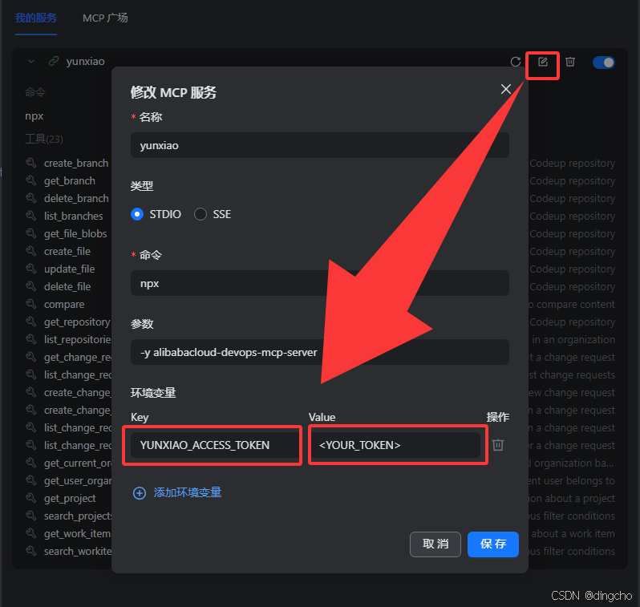The height and width of the screenshot is (607, 640).
Task: Click the tool icon beside get_repository
Action: [x=31, y=322]
